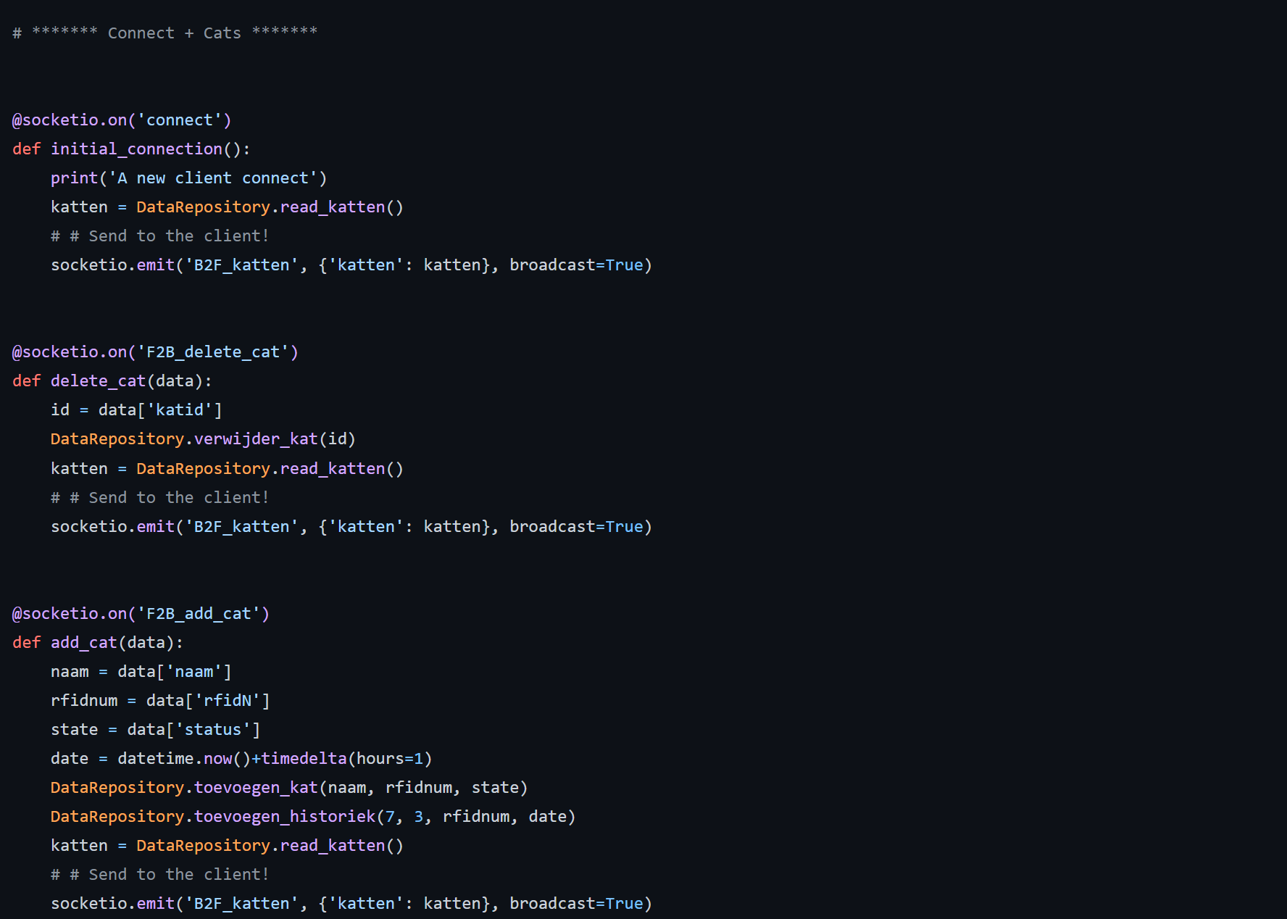Click the line id = data['katid']
Viewport: 1287px width, 919px height.
tap(136, 409)
